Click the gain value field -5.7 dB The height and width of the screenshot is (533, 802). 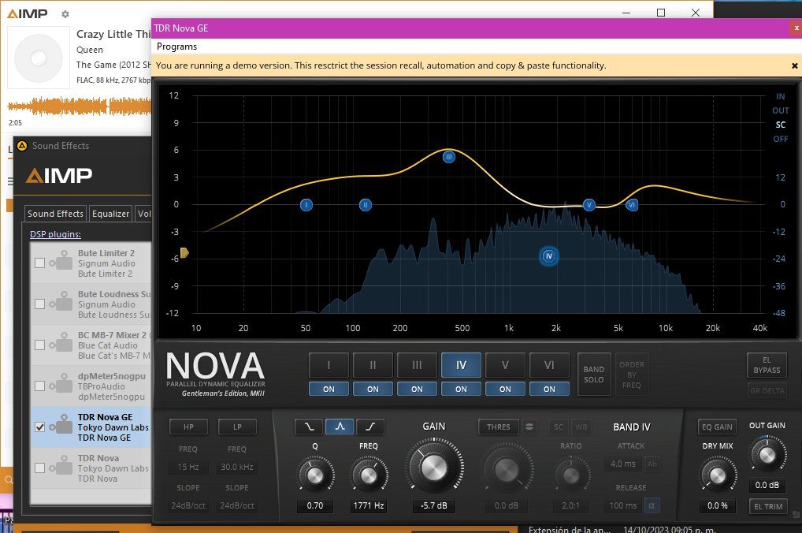pos(434,505)
